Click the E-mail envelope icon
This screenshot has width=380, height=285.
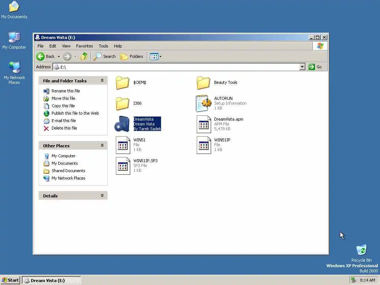click(x=46, y=121)
